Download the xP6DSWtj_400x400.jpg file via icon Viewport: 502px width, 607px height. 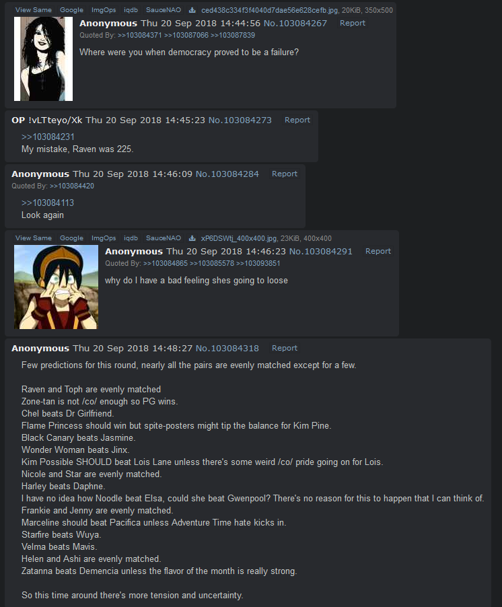[x=192, y=238]
